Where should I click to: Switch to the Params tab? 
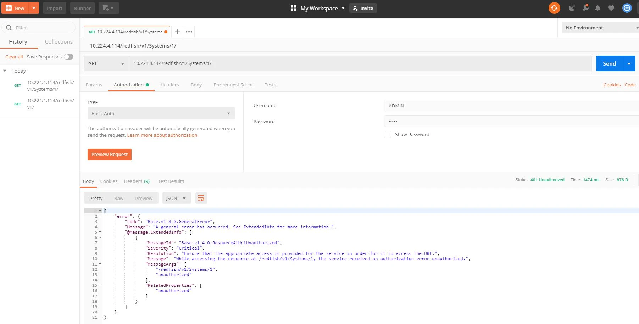point(94,85)
